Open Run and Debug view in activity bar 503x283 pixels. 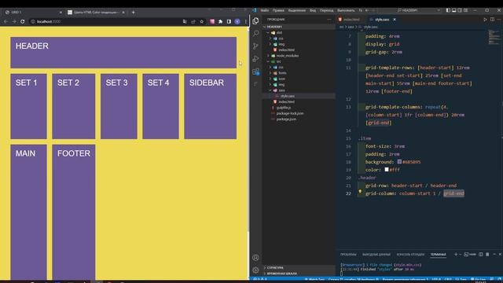[x=255, y=58]
